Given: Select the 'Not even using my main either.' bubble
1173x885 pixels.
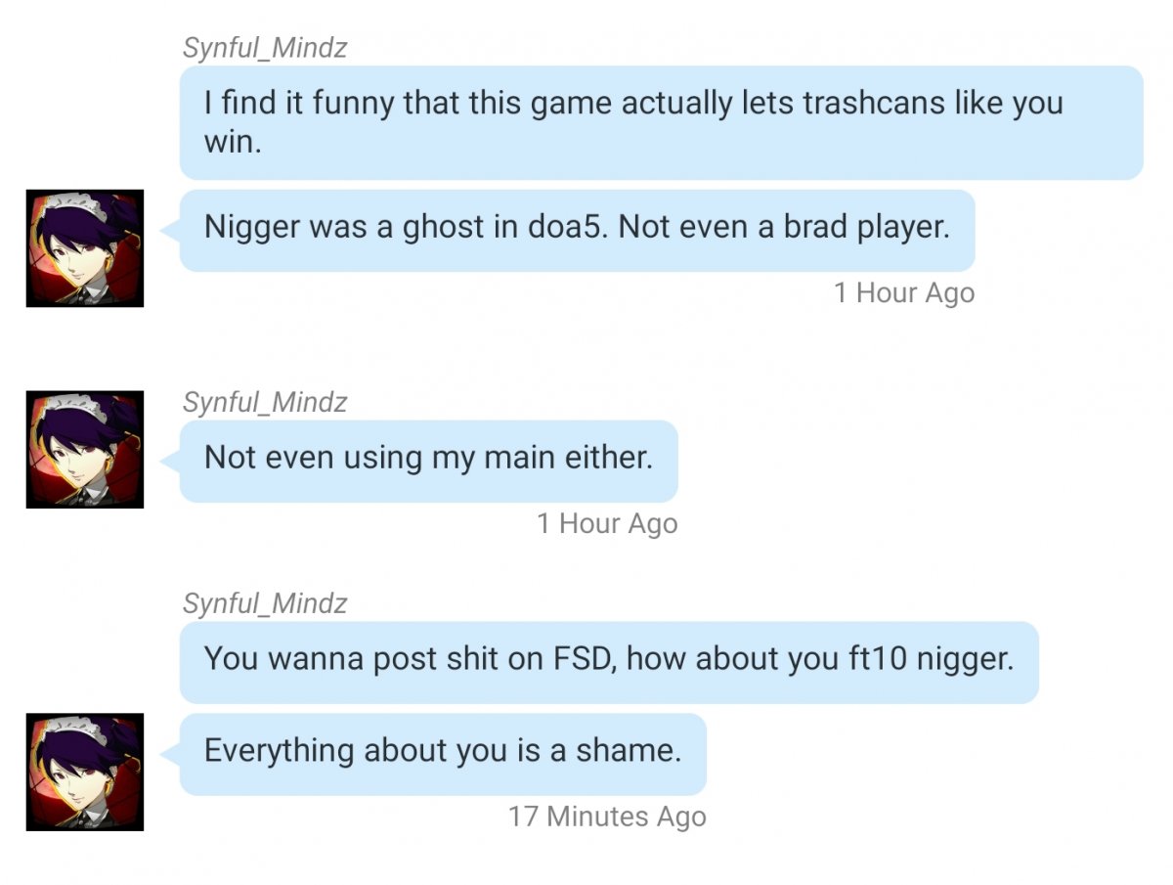Looking at the screenshot, I should coord(428,461).
